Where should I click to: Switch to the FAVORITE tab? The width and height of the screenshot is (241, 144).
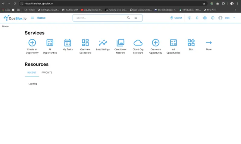(x=47, y=73)
